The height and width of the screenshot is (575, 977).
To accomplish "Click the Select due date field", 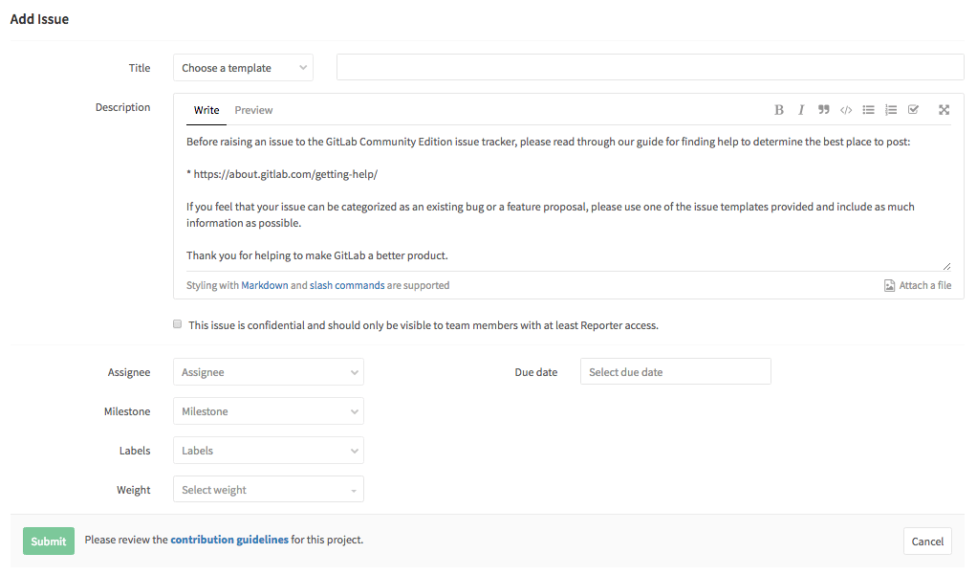I will [x=675, y=371].
